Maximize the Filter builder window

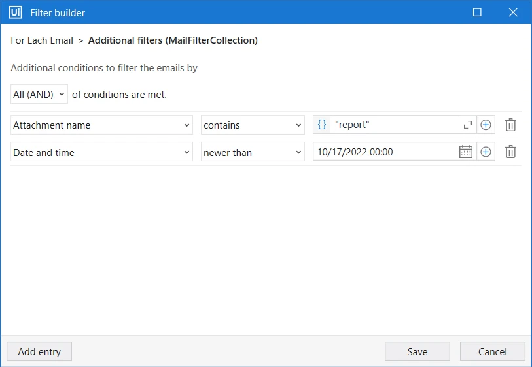tap(477, 12)
